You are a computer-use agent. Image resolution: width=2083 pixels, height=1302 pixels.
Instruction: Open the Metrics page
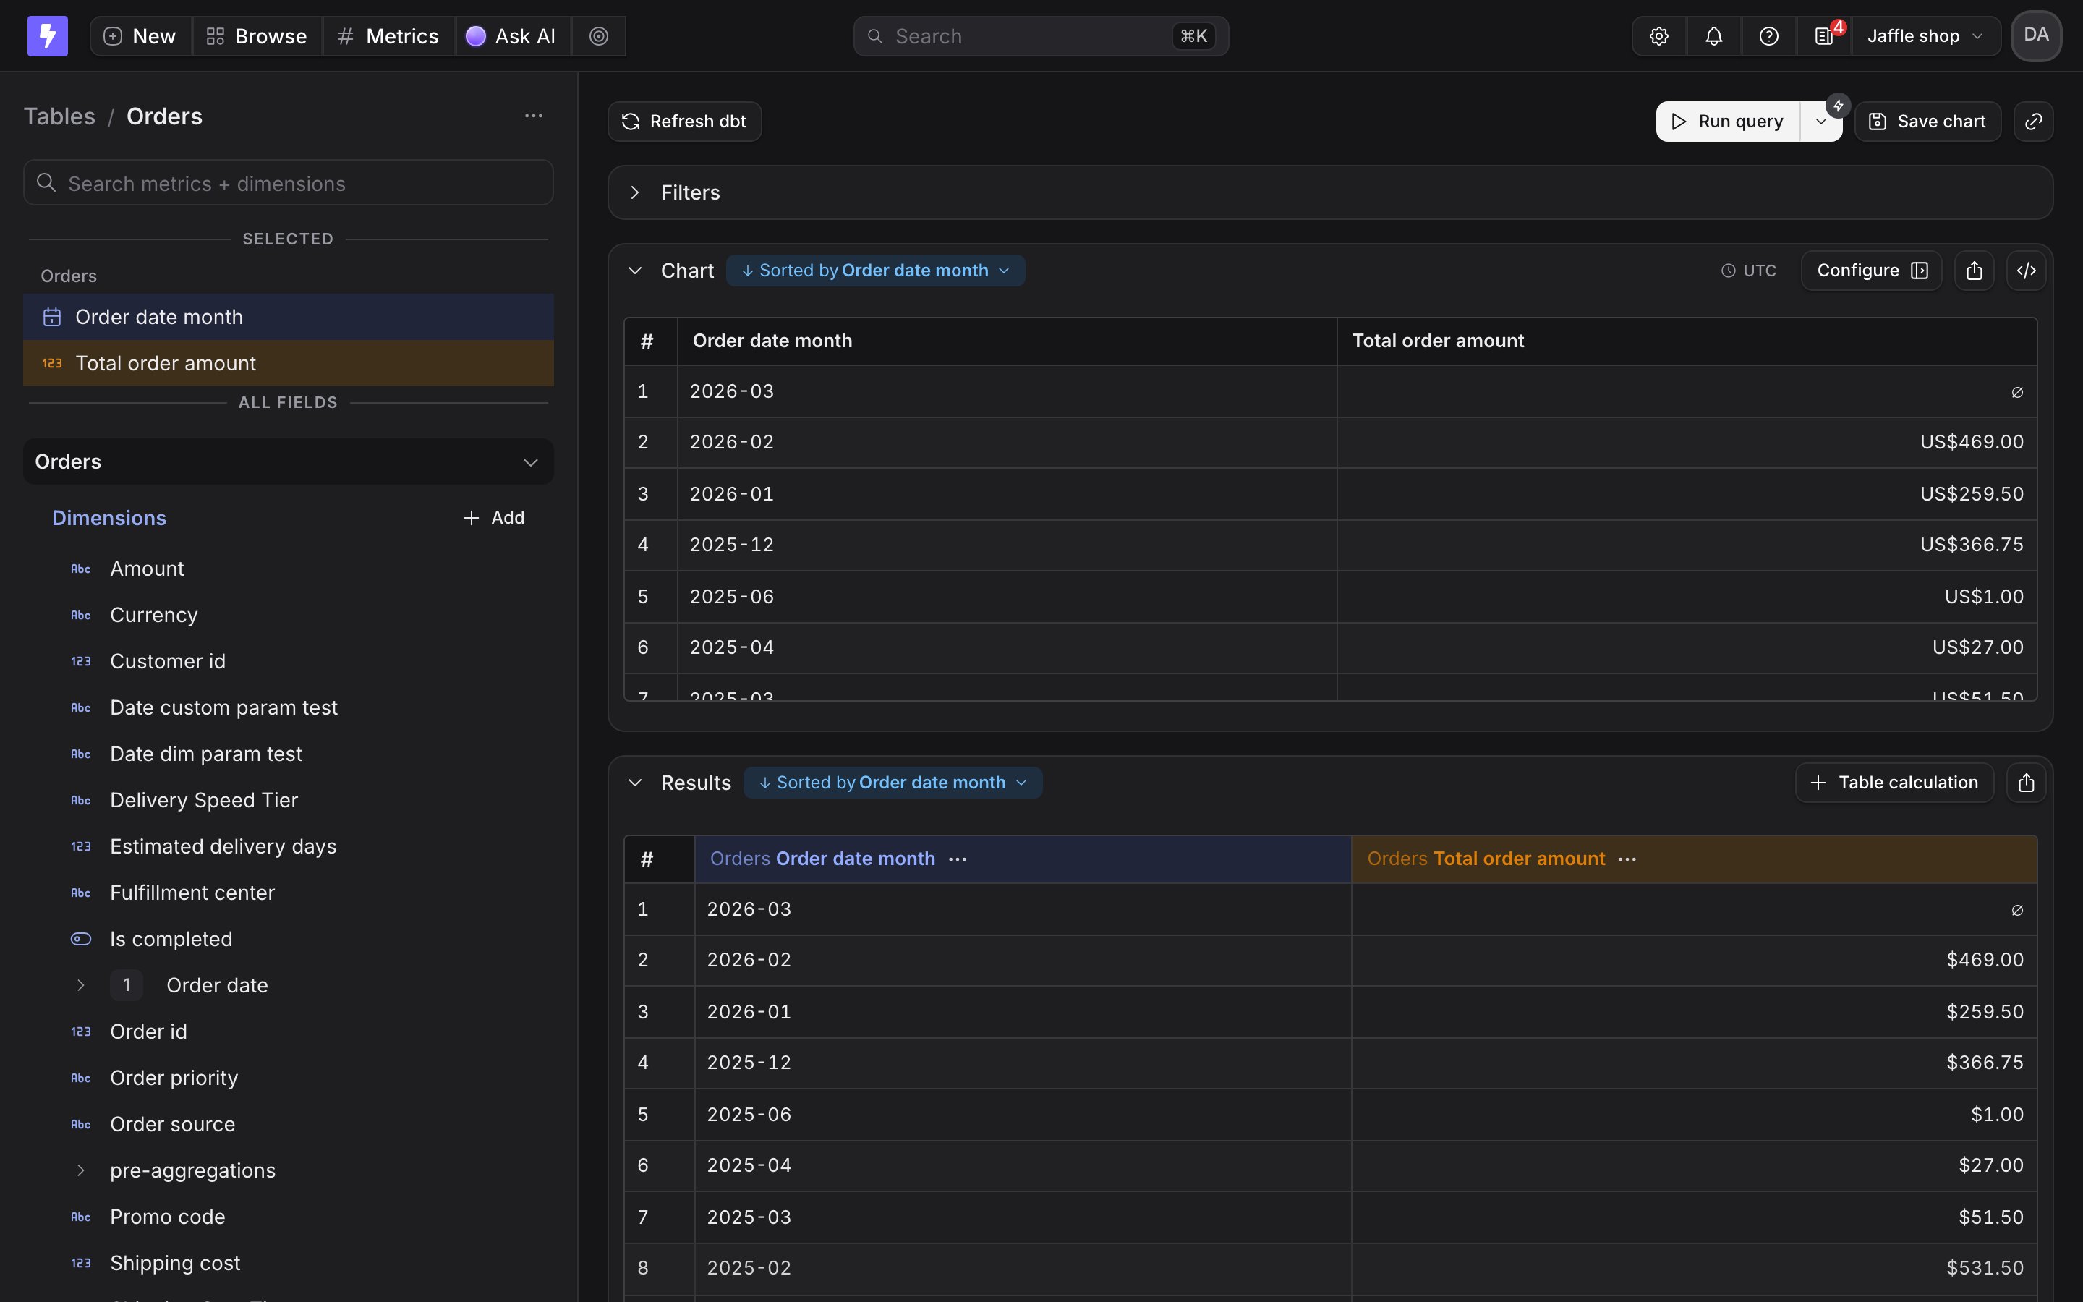(389, 36)
